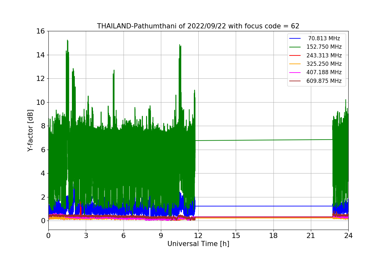Viewport: 387px width, 258px height.
Task: Click the plot title mentioning THAILAND-Pathumthani
Action: pos(198,26)
